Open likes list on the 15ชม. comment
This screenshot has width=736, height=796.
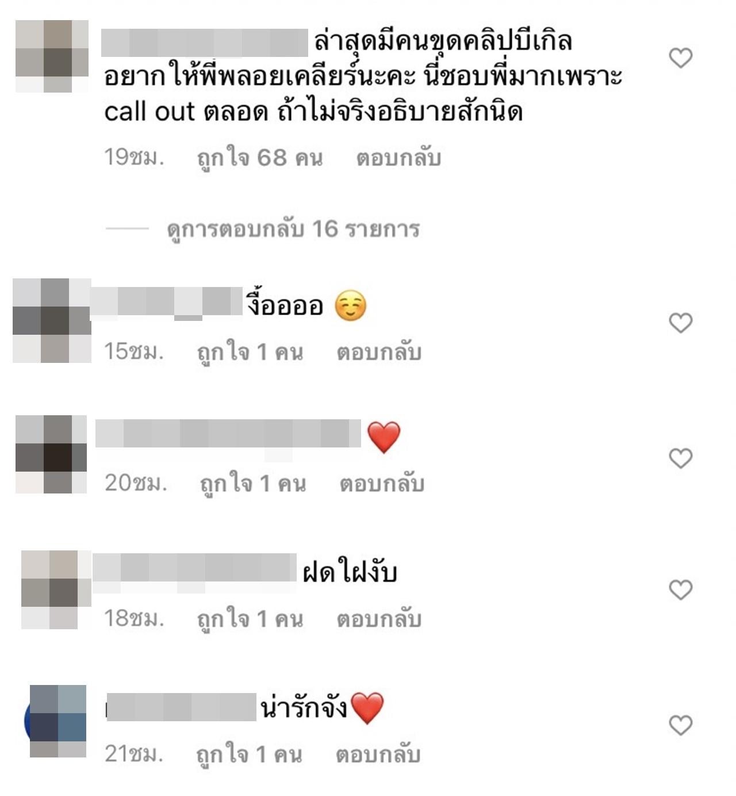click(250, 353)
